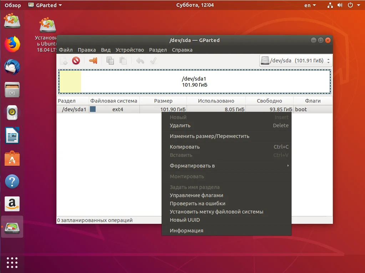The height and width of the screenshot is (273, 365).
Task: Click the Copy partition toolbar icon
Action: 110,61
